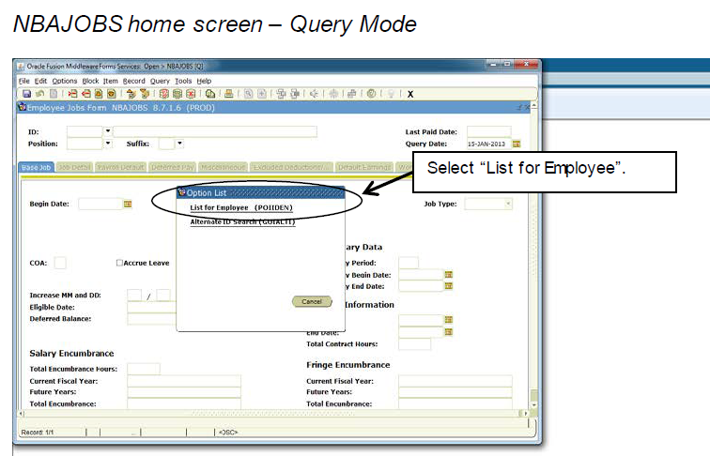Click the COA input field
Screen dimensions: 710x456
point(60,264)
